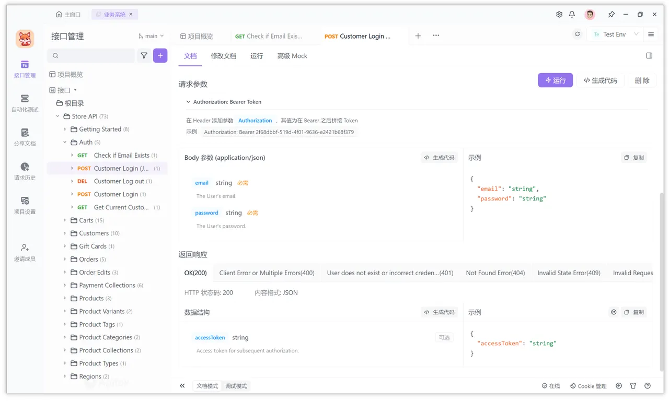Switch to 文档模式 view
669x401 pixels.
(x=207, y=386)
